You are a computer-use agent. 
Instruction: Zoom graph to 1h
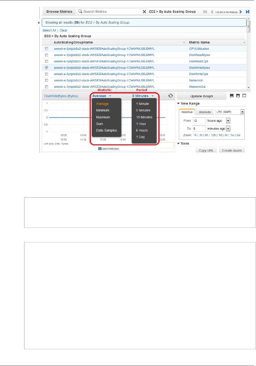195,135
